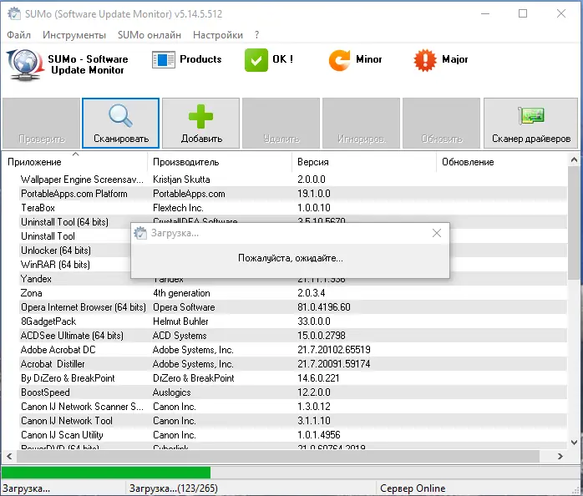Click the vertical scrollbar up arrow

coord(574,160)
